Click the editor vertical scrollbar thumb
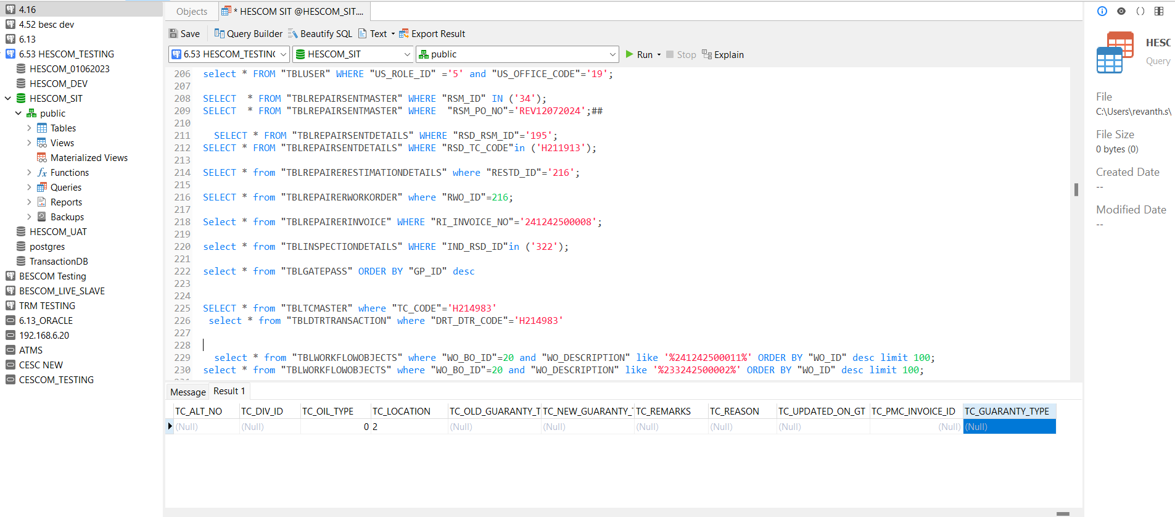 point(1076,189)
